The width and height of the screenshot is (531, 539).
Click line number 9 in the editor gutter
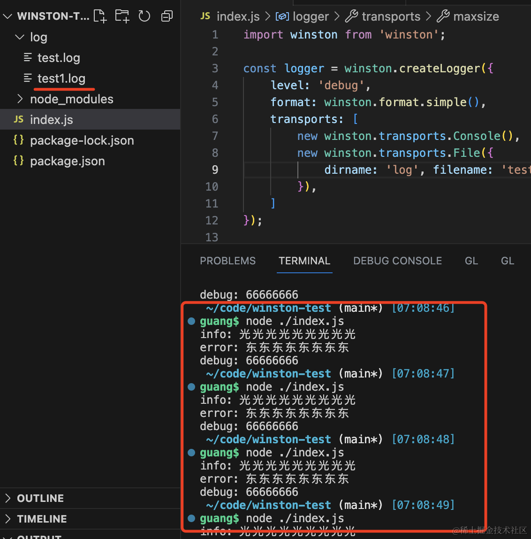tap(215, 169)
